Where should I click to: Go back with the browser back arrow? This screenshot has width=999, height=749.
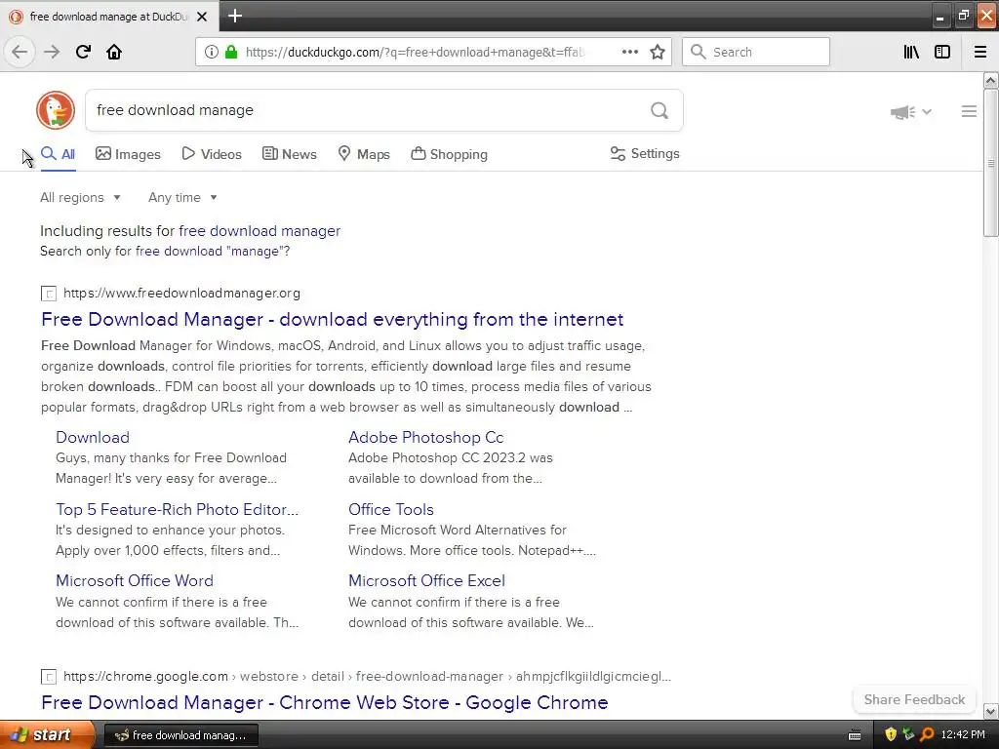click(x=20, y=52)
